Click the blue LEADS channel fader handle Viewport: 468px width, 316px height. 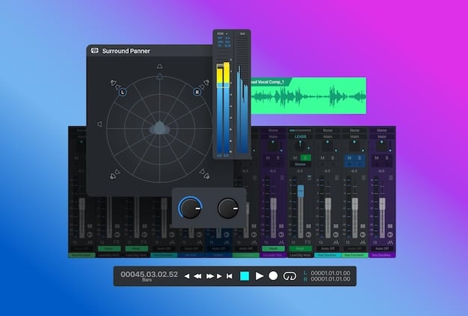click(301, 191)
